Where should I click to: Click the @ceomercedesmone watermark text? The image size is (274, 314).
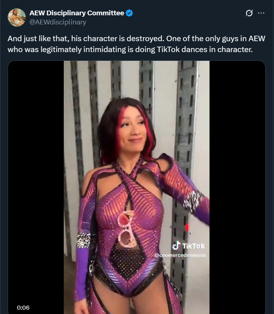coord(180,255)
